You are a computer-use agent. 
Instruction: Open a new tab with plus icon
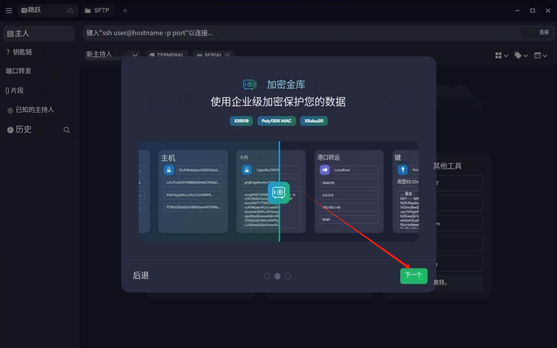click(125, 11)
